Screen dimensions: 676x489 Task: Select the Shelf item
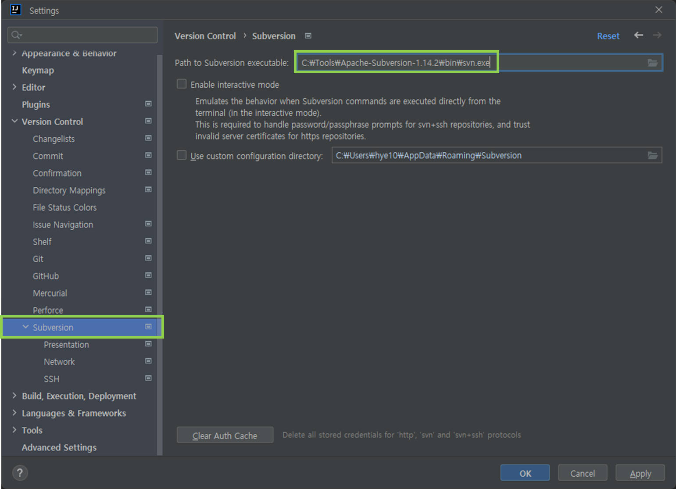pos(42,242)
